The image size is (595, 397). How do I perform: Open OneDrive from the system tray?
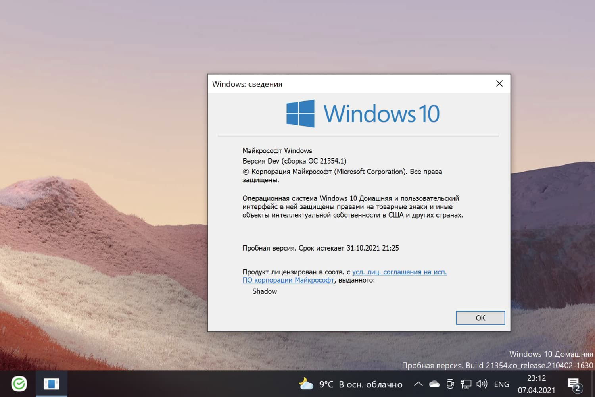click(x=435, y=384)
